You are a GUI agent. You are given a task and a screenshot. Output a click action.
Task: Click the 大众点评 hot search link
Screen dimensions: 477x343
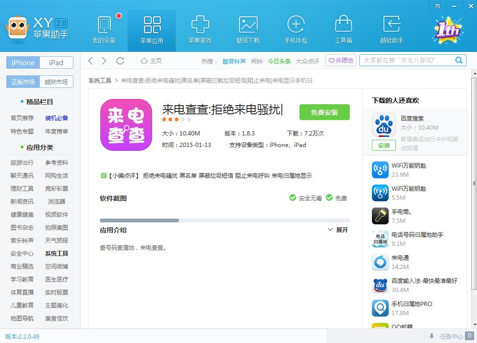[x=308, y=61]
